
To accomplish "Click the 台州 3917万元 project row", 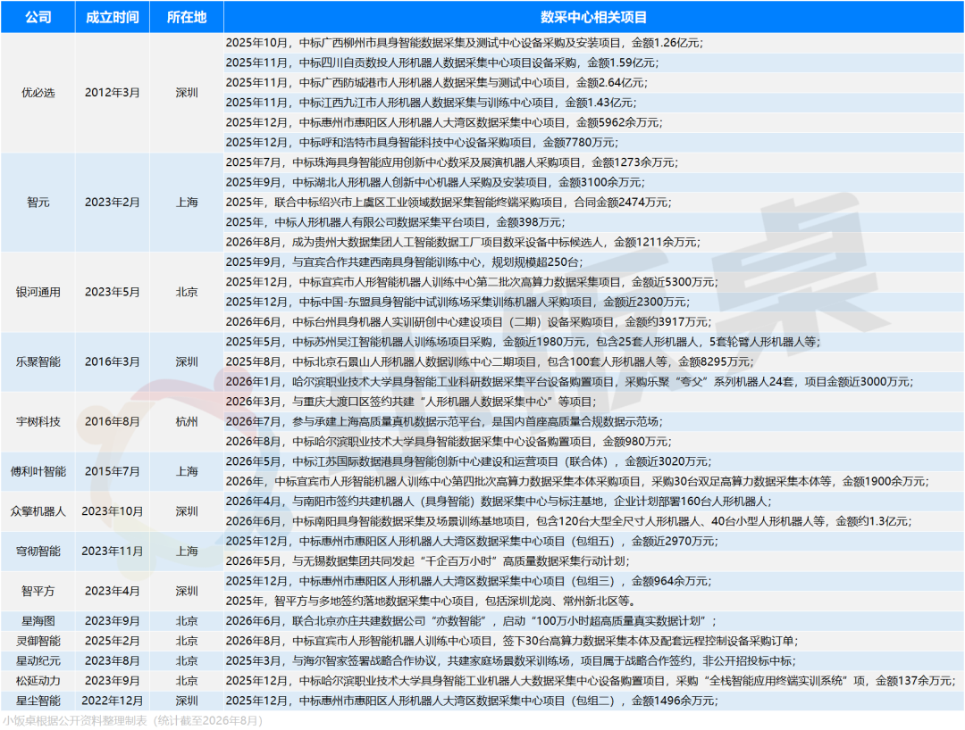I will tap(594, 322).
